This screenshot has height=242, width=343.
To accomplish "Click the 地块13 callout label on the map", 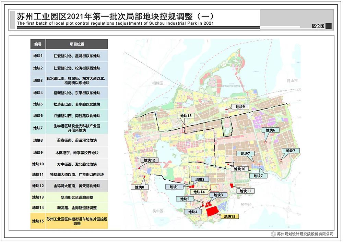I will pyautogui.click(x=186, y=116).
